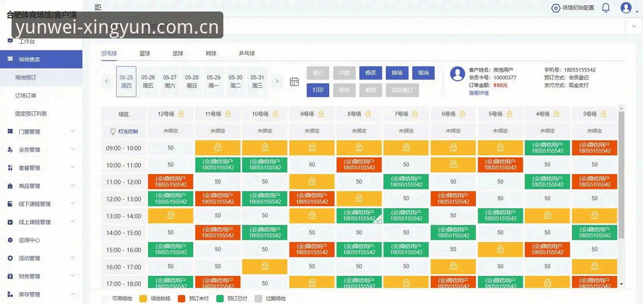Expand 门票管理 menu chevron

tap(72, 131)
